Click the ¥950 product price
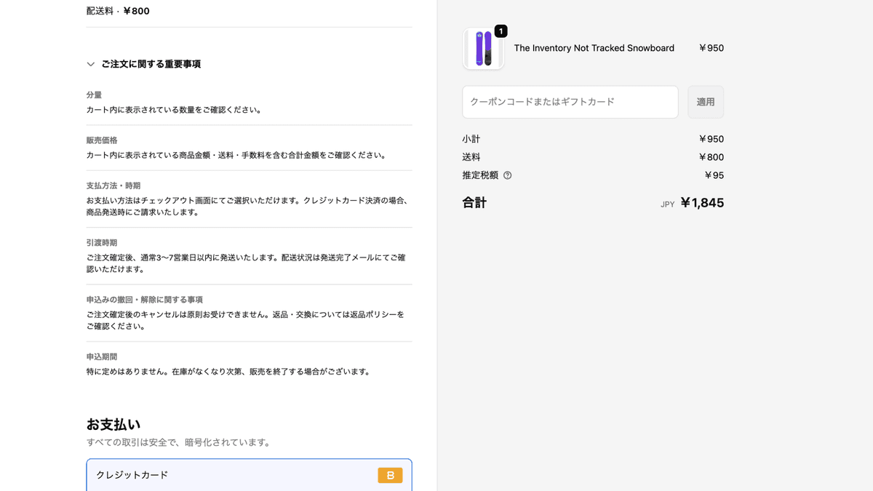The width and height of the screenshot is (873, 491). point(710,48)
